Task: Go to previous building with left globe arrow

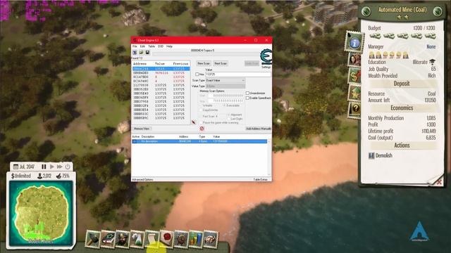Action: pos(366,11)
